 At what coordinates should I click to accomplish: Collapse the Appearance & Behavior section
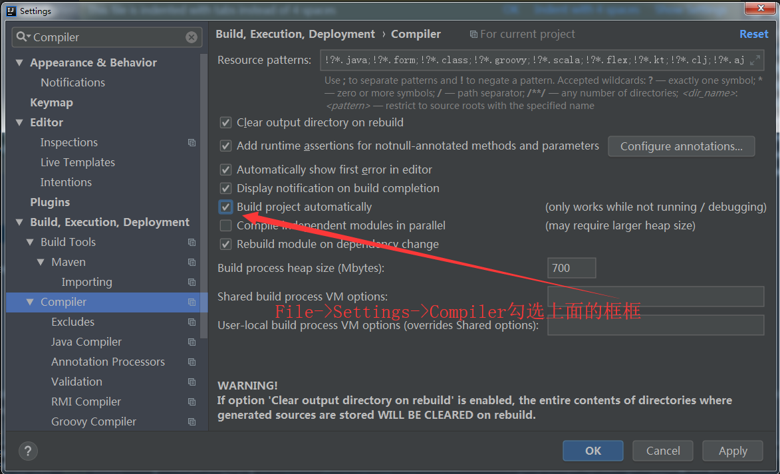tap(19, 63)
